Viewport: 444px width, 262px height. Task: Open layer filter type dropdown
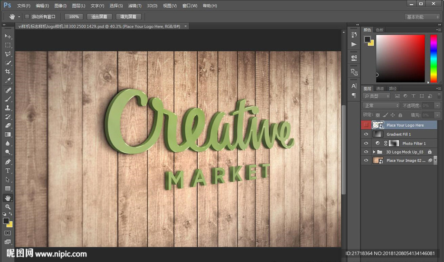pos(377,96)
